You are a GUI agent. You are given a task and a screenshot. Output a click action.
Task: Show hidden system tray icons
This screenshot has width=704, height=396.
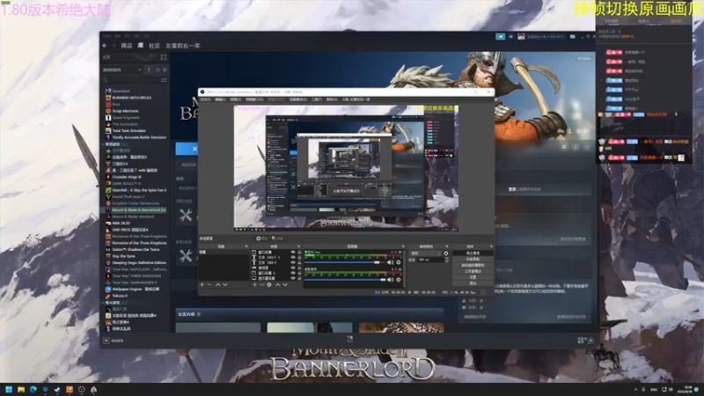(635, 389)
